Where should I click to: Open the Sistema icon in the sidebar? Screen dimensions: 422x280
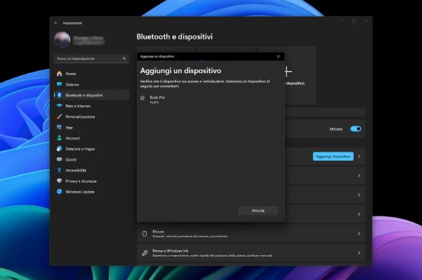tap(59, 84)
